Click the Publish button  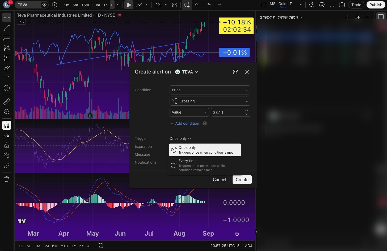[376, 5]
